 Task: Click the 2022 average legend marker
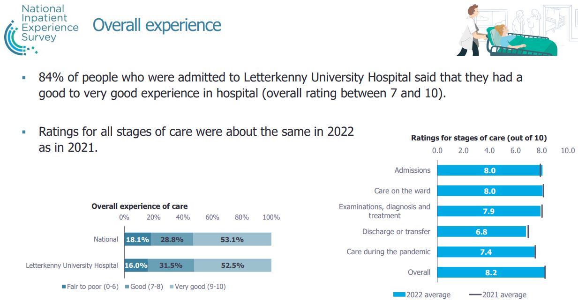pos(399,295)
